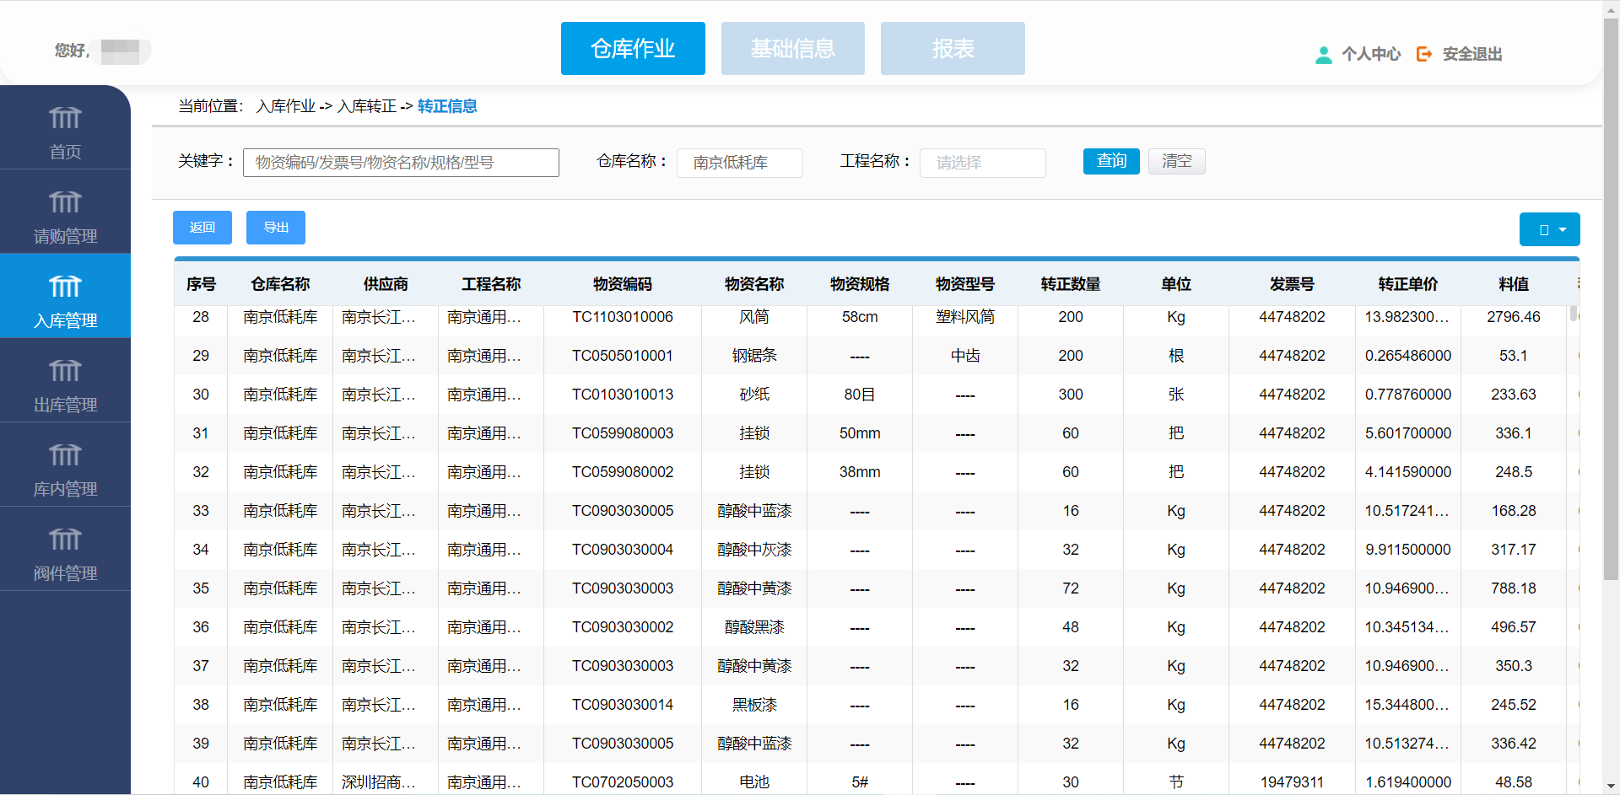Open the column display dropdown button
1620x795 pixels.
tap(1549, 229)
